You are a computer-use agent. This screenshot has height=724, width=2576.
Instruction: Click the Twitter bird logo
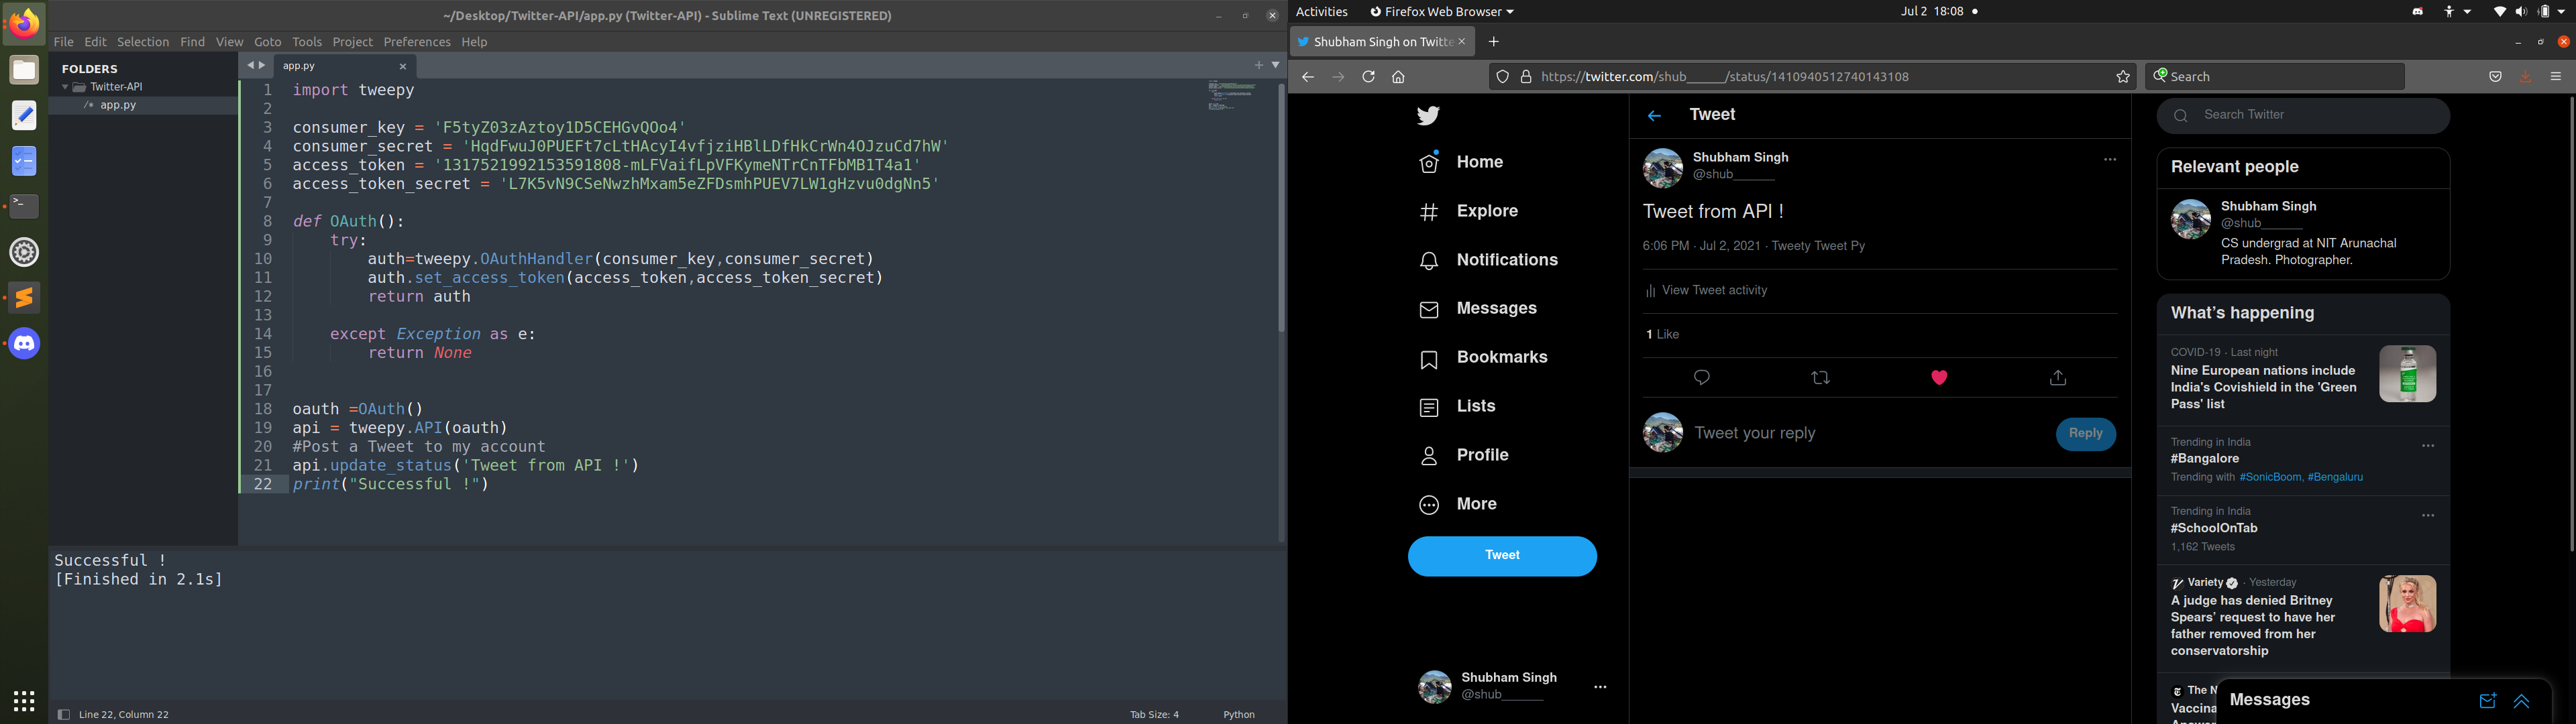(x=1428, y=116)
